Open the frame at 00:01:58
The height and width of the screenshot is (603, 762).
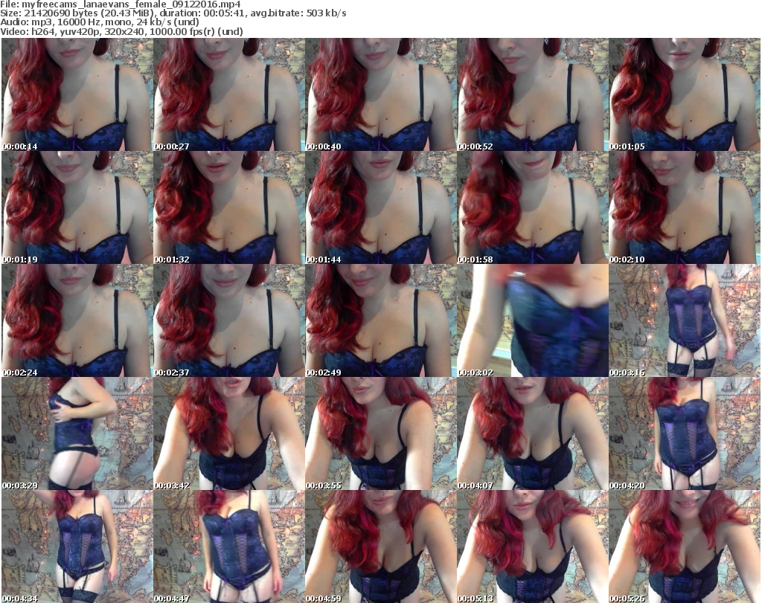532,207
